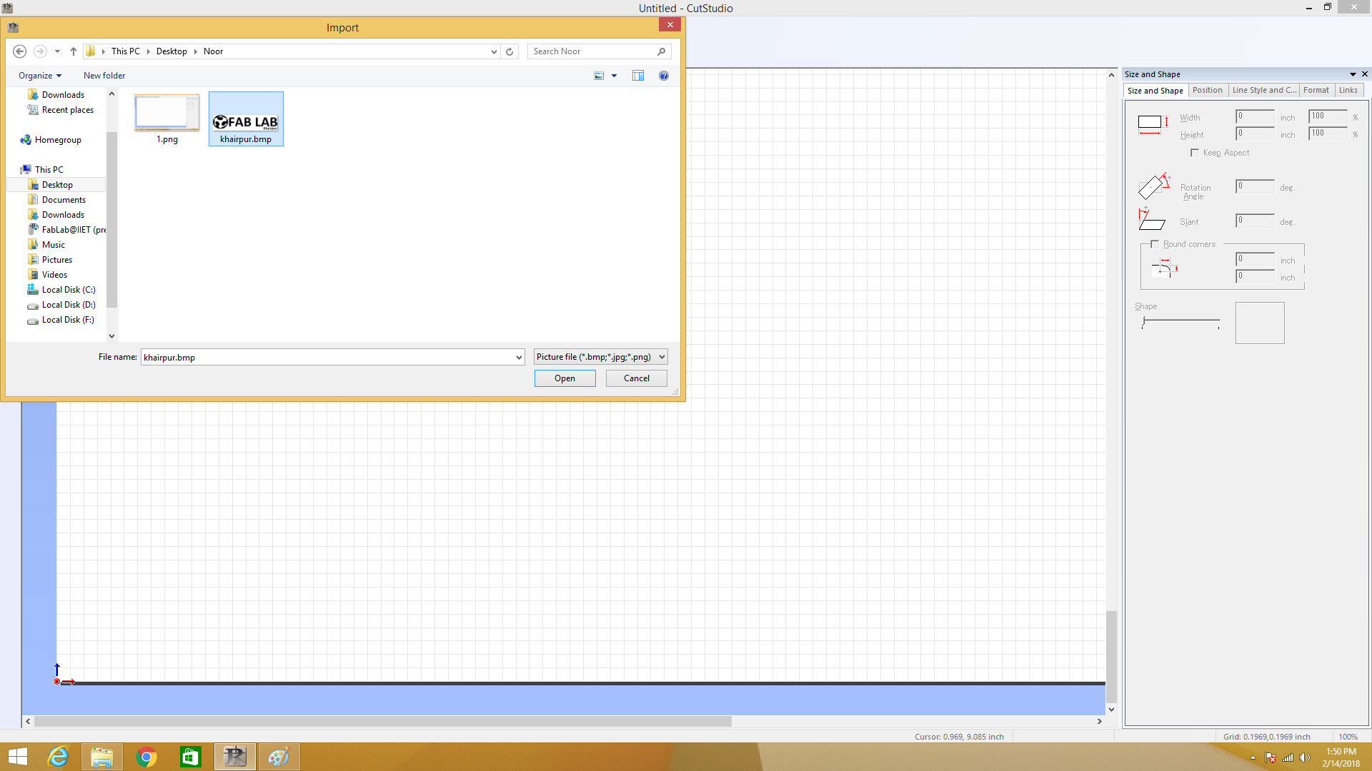Navigate to This PC breadcrumb
The height and width of the screenshot is (771, 1372).
(x=126, y=51)
